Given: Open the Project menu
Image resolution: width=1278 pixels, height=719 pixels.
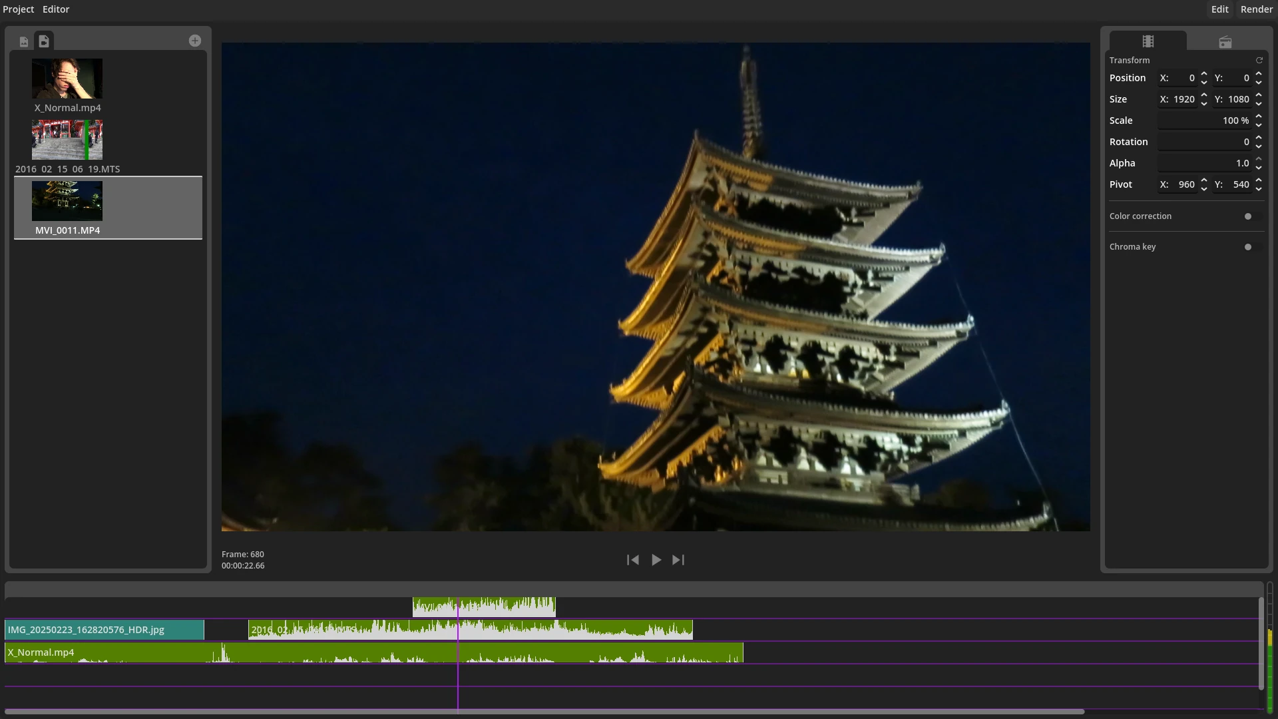Looking at the screenshot, I should (x=18, y=9).
